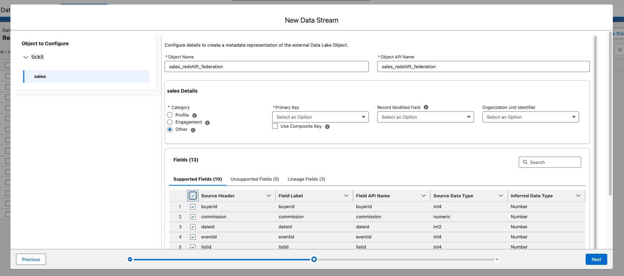This screenshot has height=276, width=624.
Task: Open the Organization Unit Identifier dropdown
Action: (x=531, y=117)
